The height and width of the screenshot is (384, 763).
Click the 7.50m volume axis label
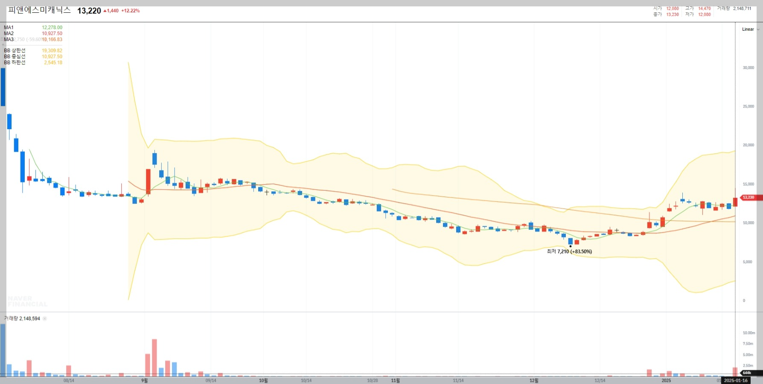748,344
